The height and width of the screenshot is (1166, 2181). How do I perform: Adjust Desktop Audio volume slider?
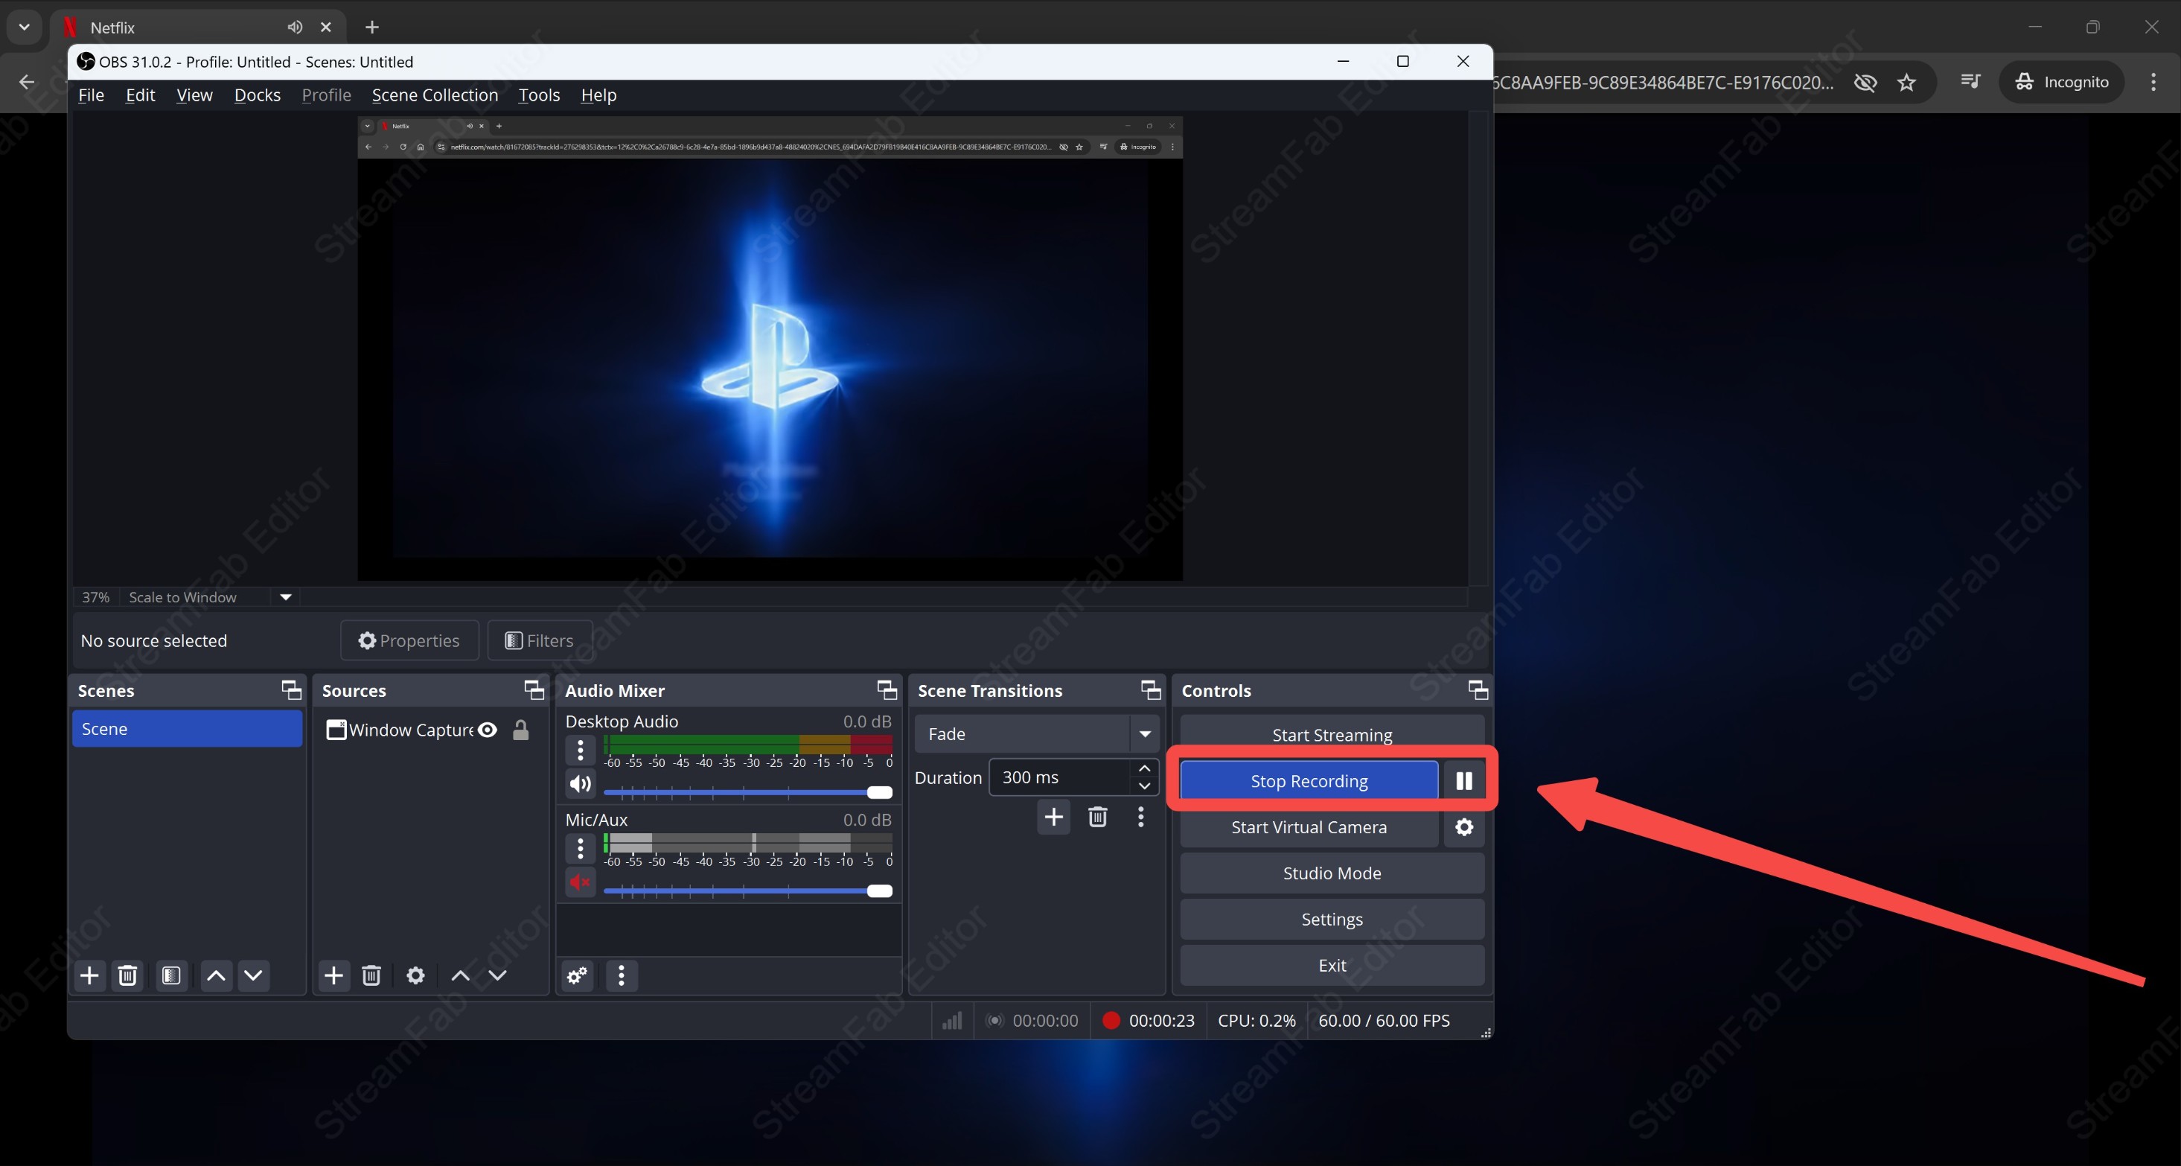747,792
